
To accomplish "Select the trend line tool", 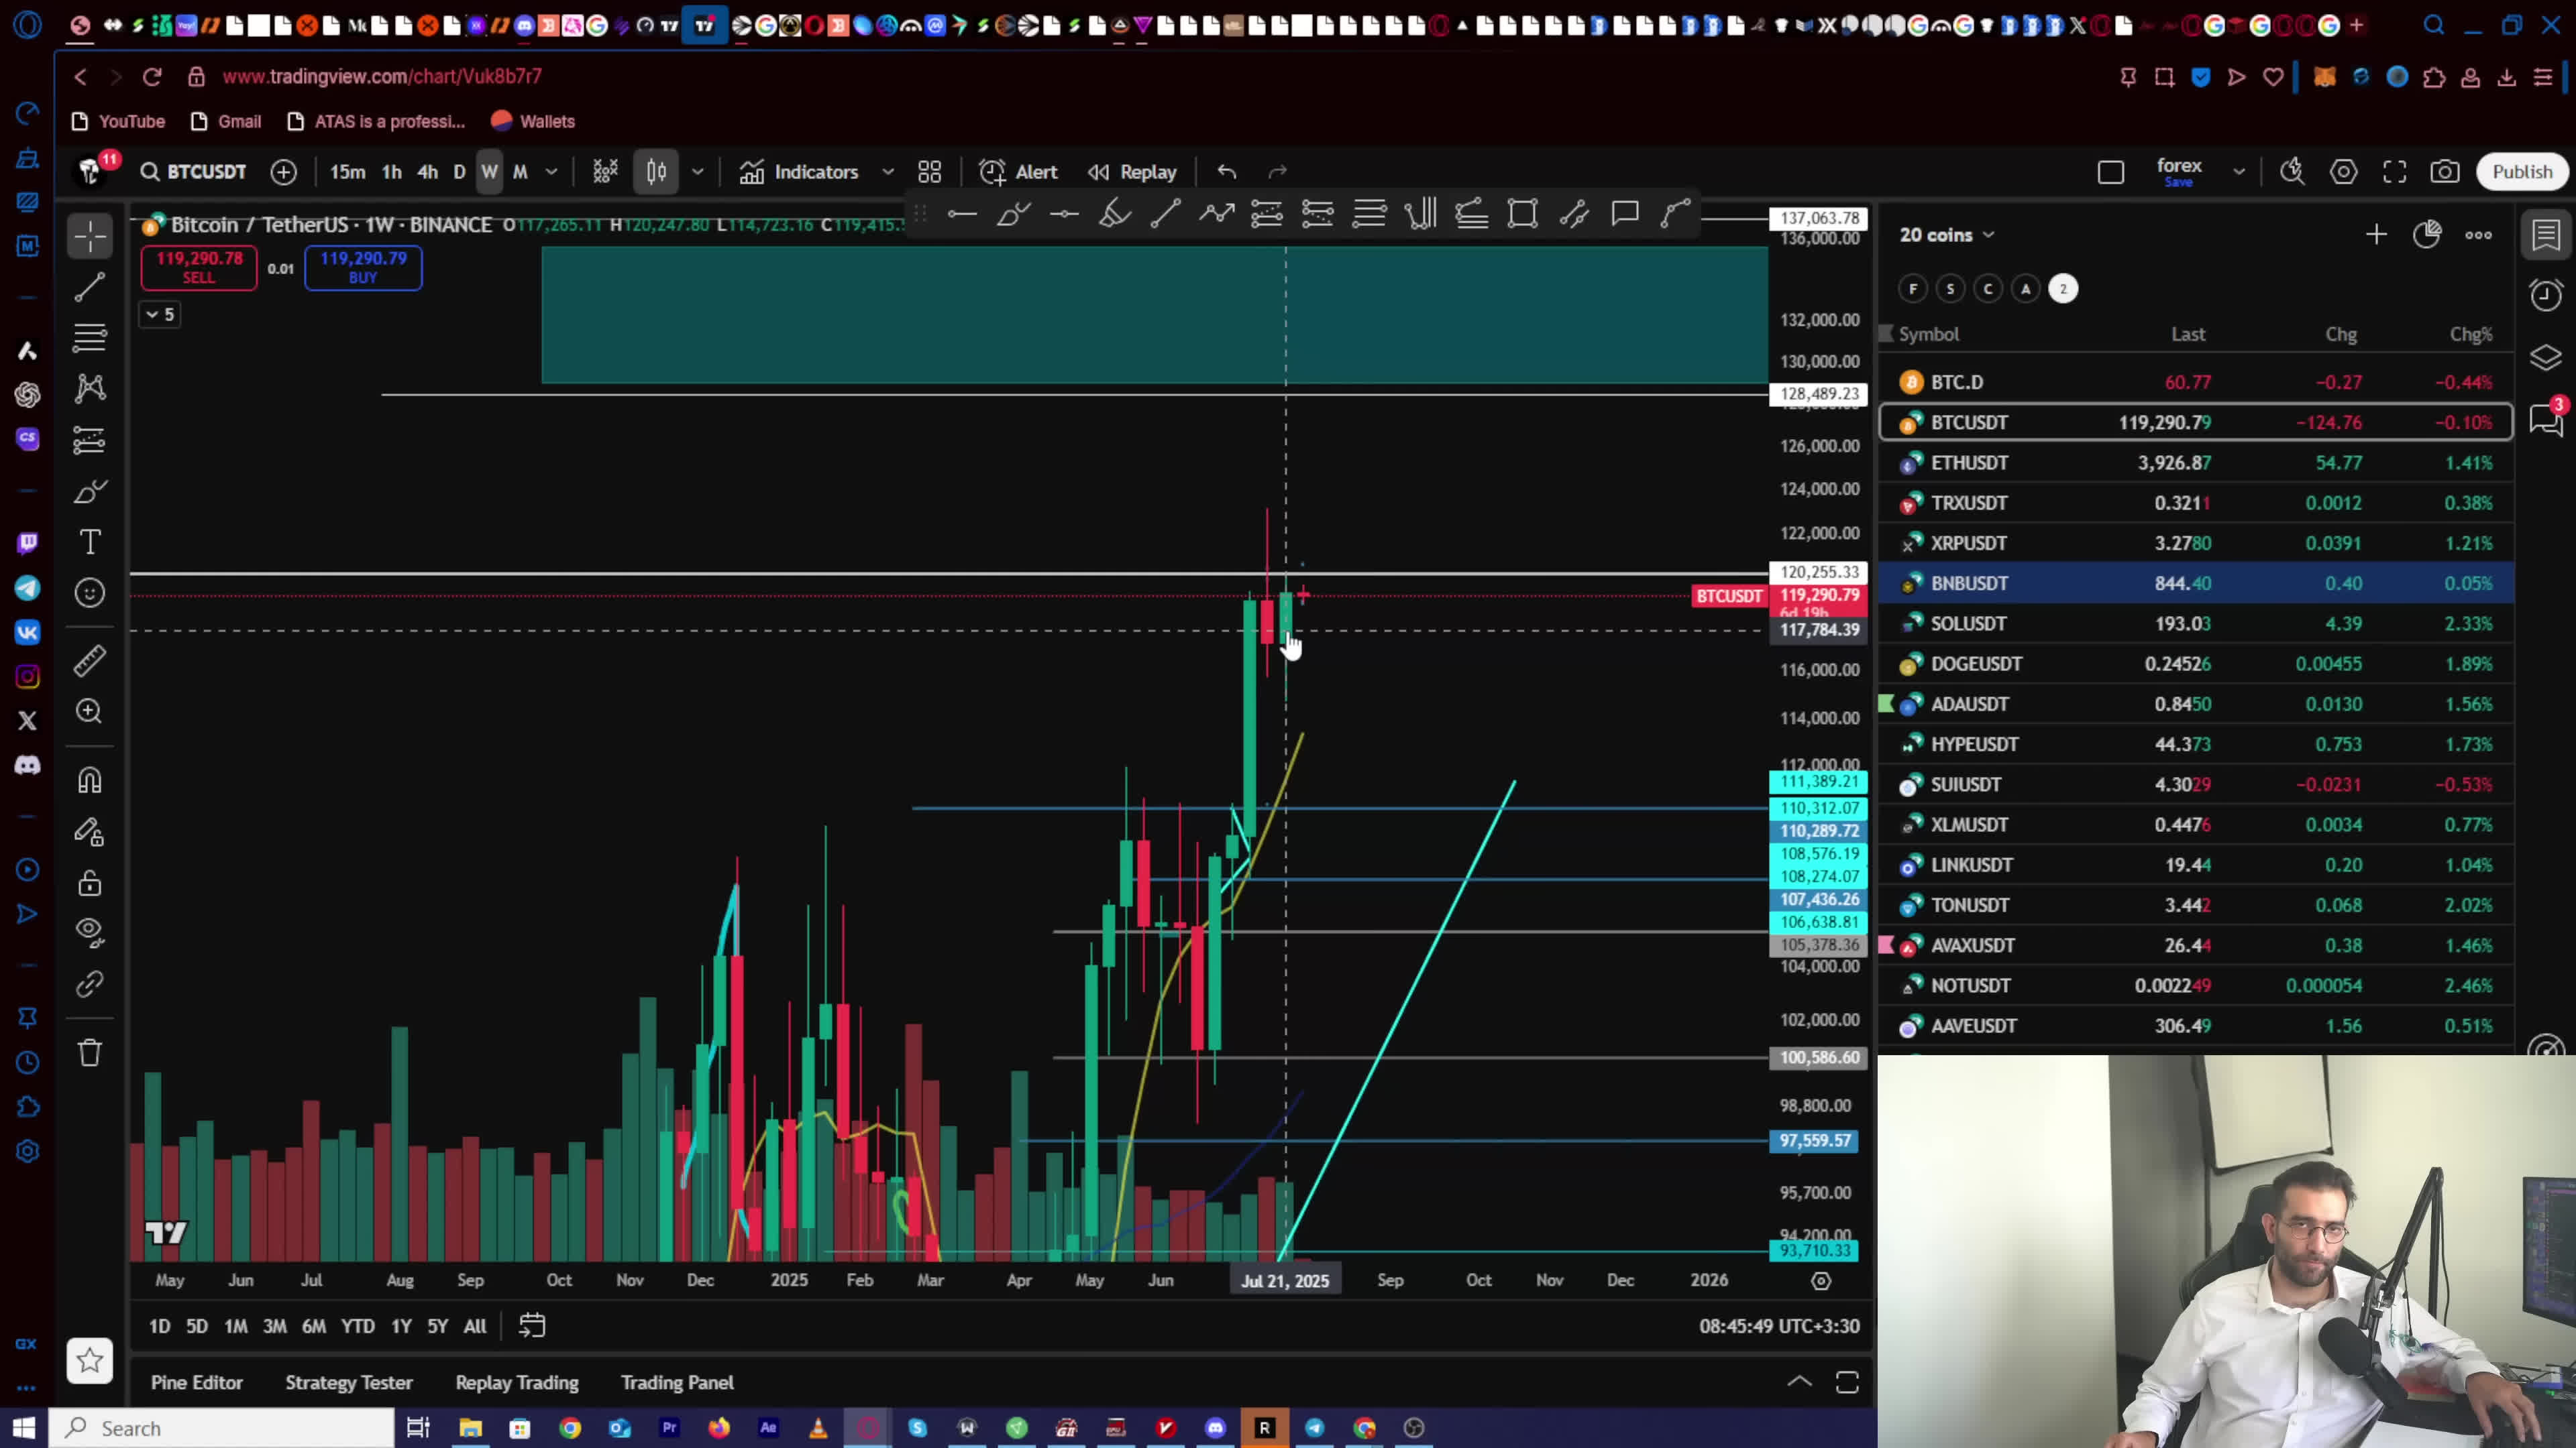I will pyautogui.click(x=90, y=288).
